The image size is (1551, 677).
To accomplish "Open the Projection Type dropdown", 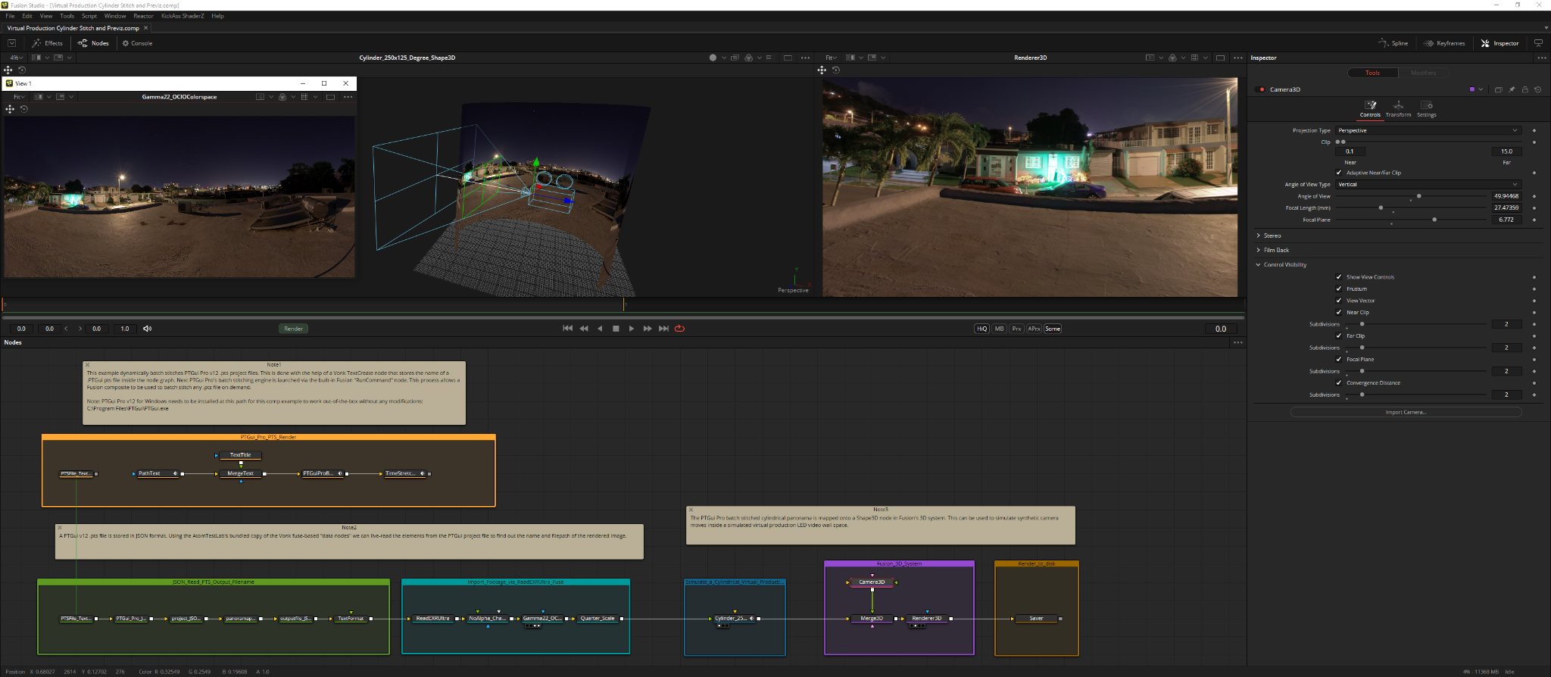I will coord(1428,130).
